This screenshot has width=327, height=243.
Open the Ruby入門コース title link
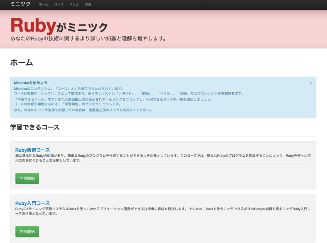[x=32, y=203]
